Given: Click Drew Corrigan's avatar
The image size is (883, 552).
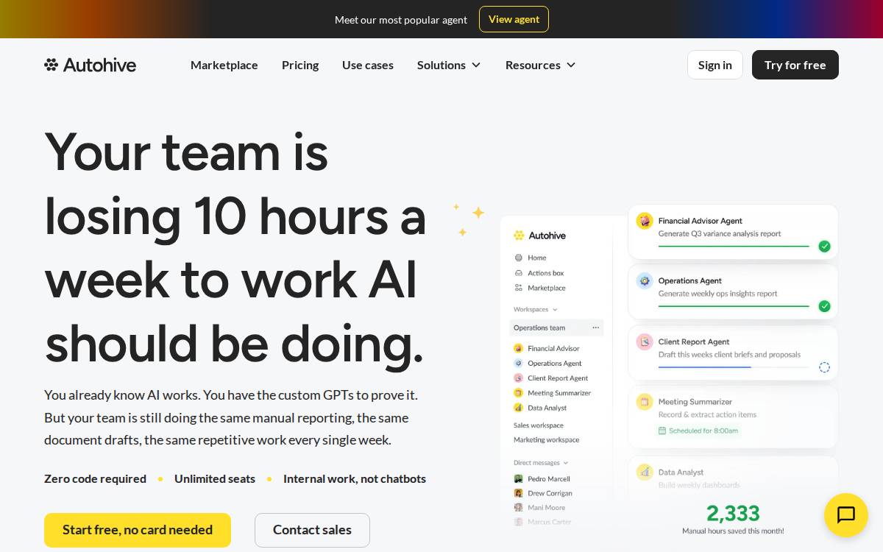Looking at the screenshot, I should point(518,493).
